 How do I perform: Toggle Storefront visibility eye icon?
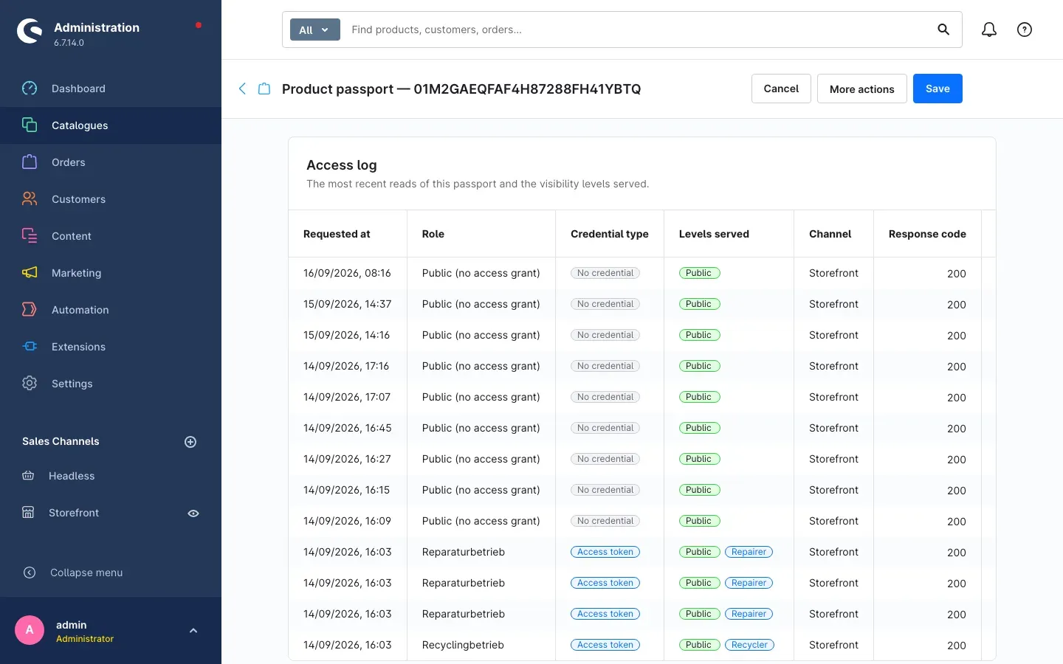click(193, 513)
